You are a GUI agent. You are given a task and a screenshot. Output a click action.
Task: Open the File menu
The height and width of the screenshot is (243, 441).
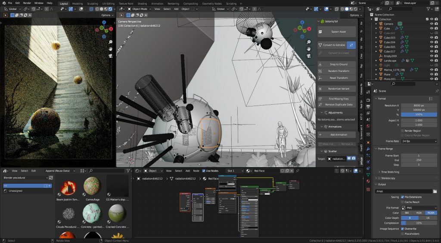click(10, 3)
